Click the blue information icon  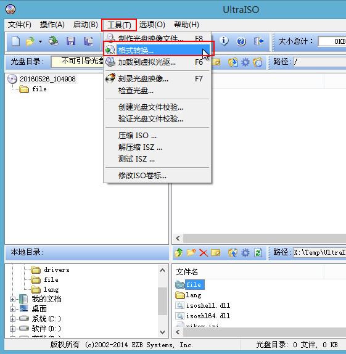224,41
